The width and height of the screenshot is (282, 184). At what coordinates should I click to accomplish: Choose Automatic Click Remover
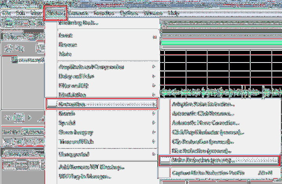click(203, 114)
